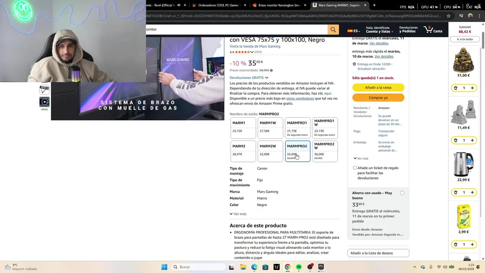Open the volume icon in system tray
This screenshot has width=485, height=273.
(445, 267)
